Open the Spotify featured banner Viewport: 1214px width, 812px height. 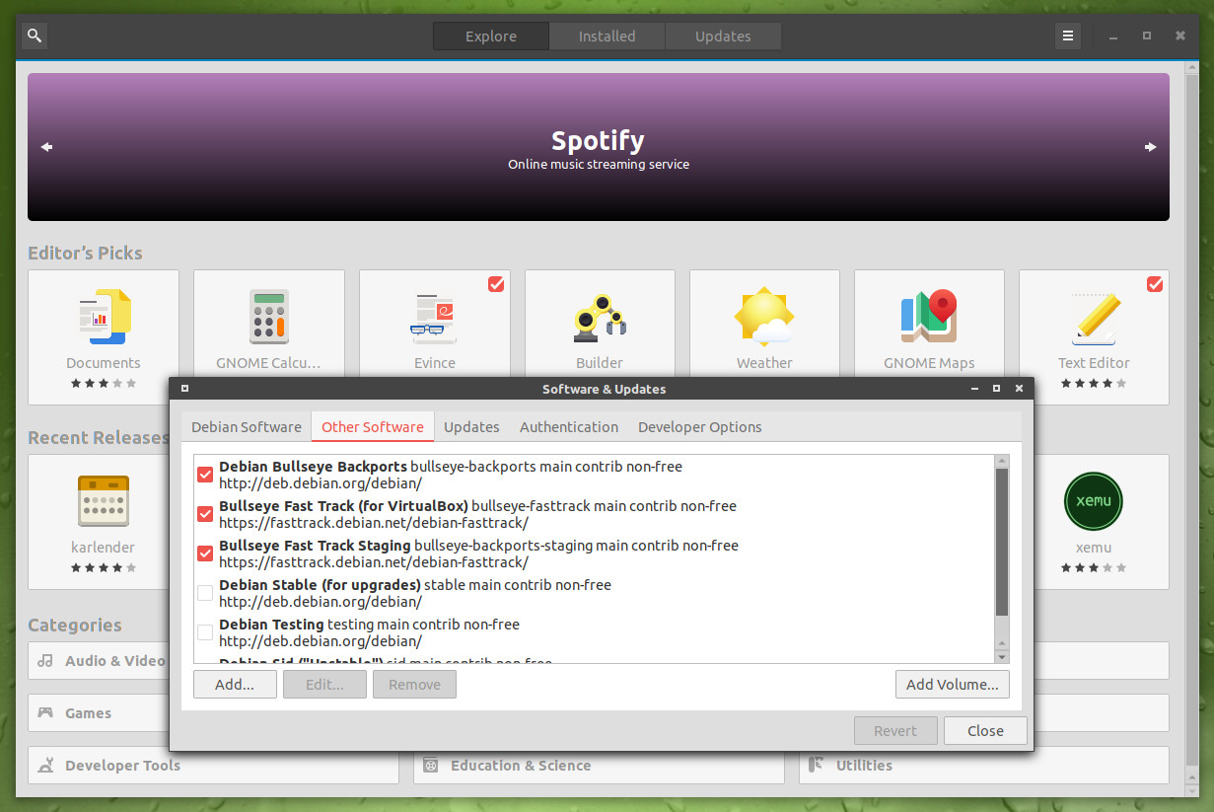599,147
